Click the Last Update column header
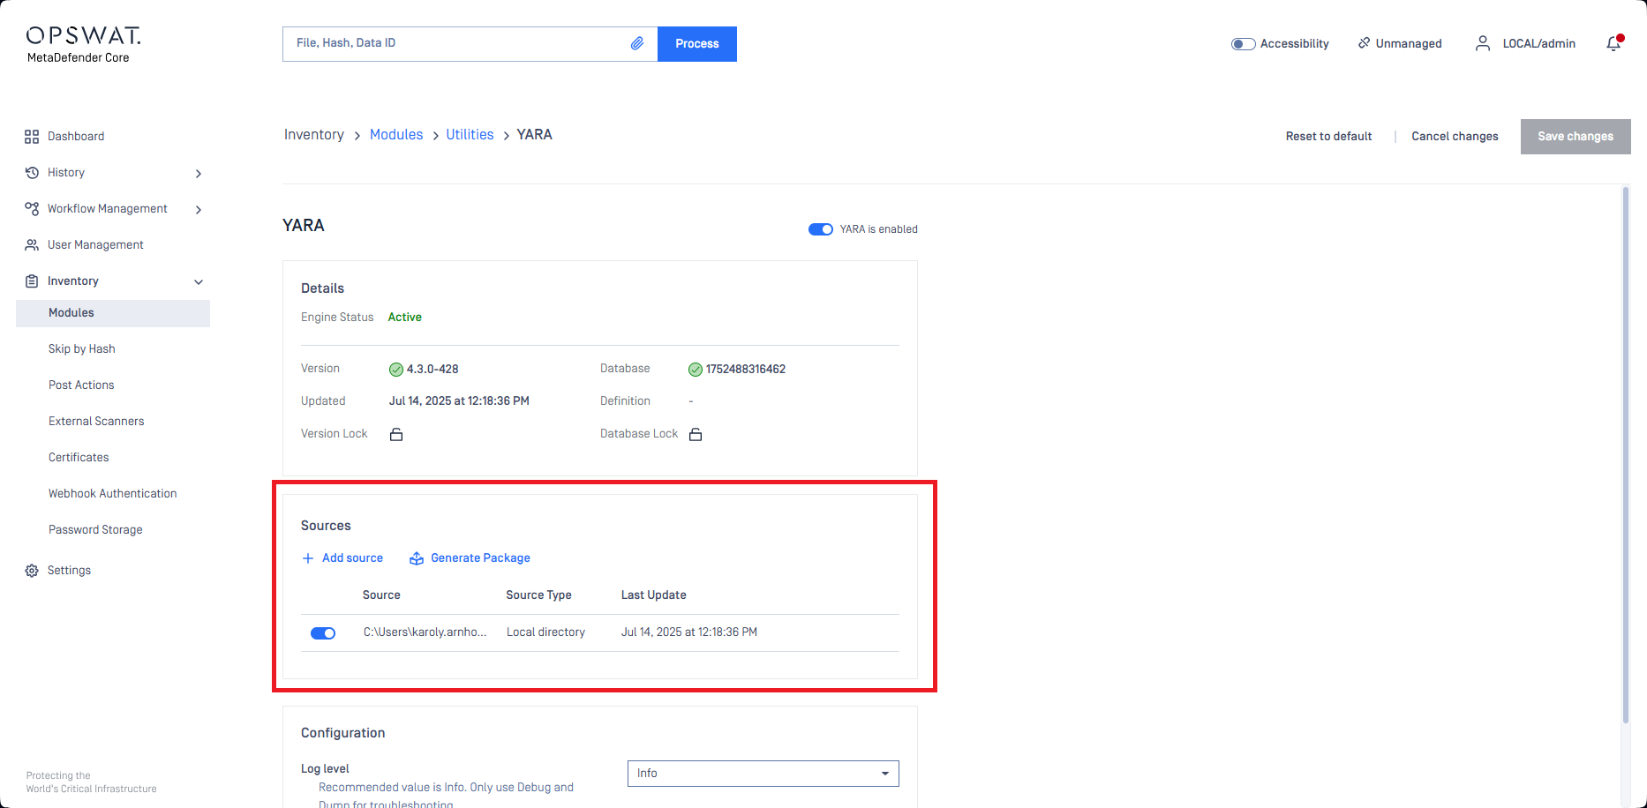Screen dimensions: 1647x808 tap(654, 595)
